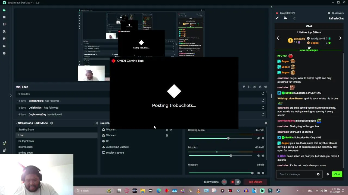Mute Mini Feed event sounds speaker icon
348x195 pixels.
point(266,87)
